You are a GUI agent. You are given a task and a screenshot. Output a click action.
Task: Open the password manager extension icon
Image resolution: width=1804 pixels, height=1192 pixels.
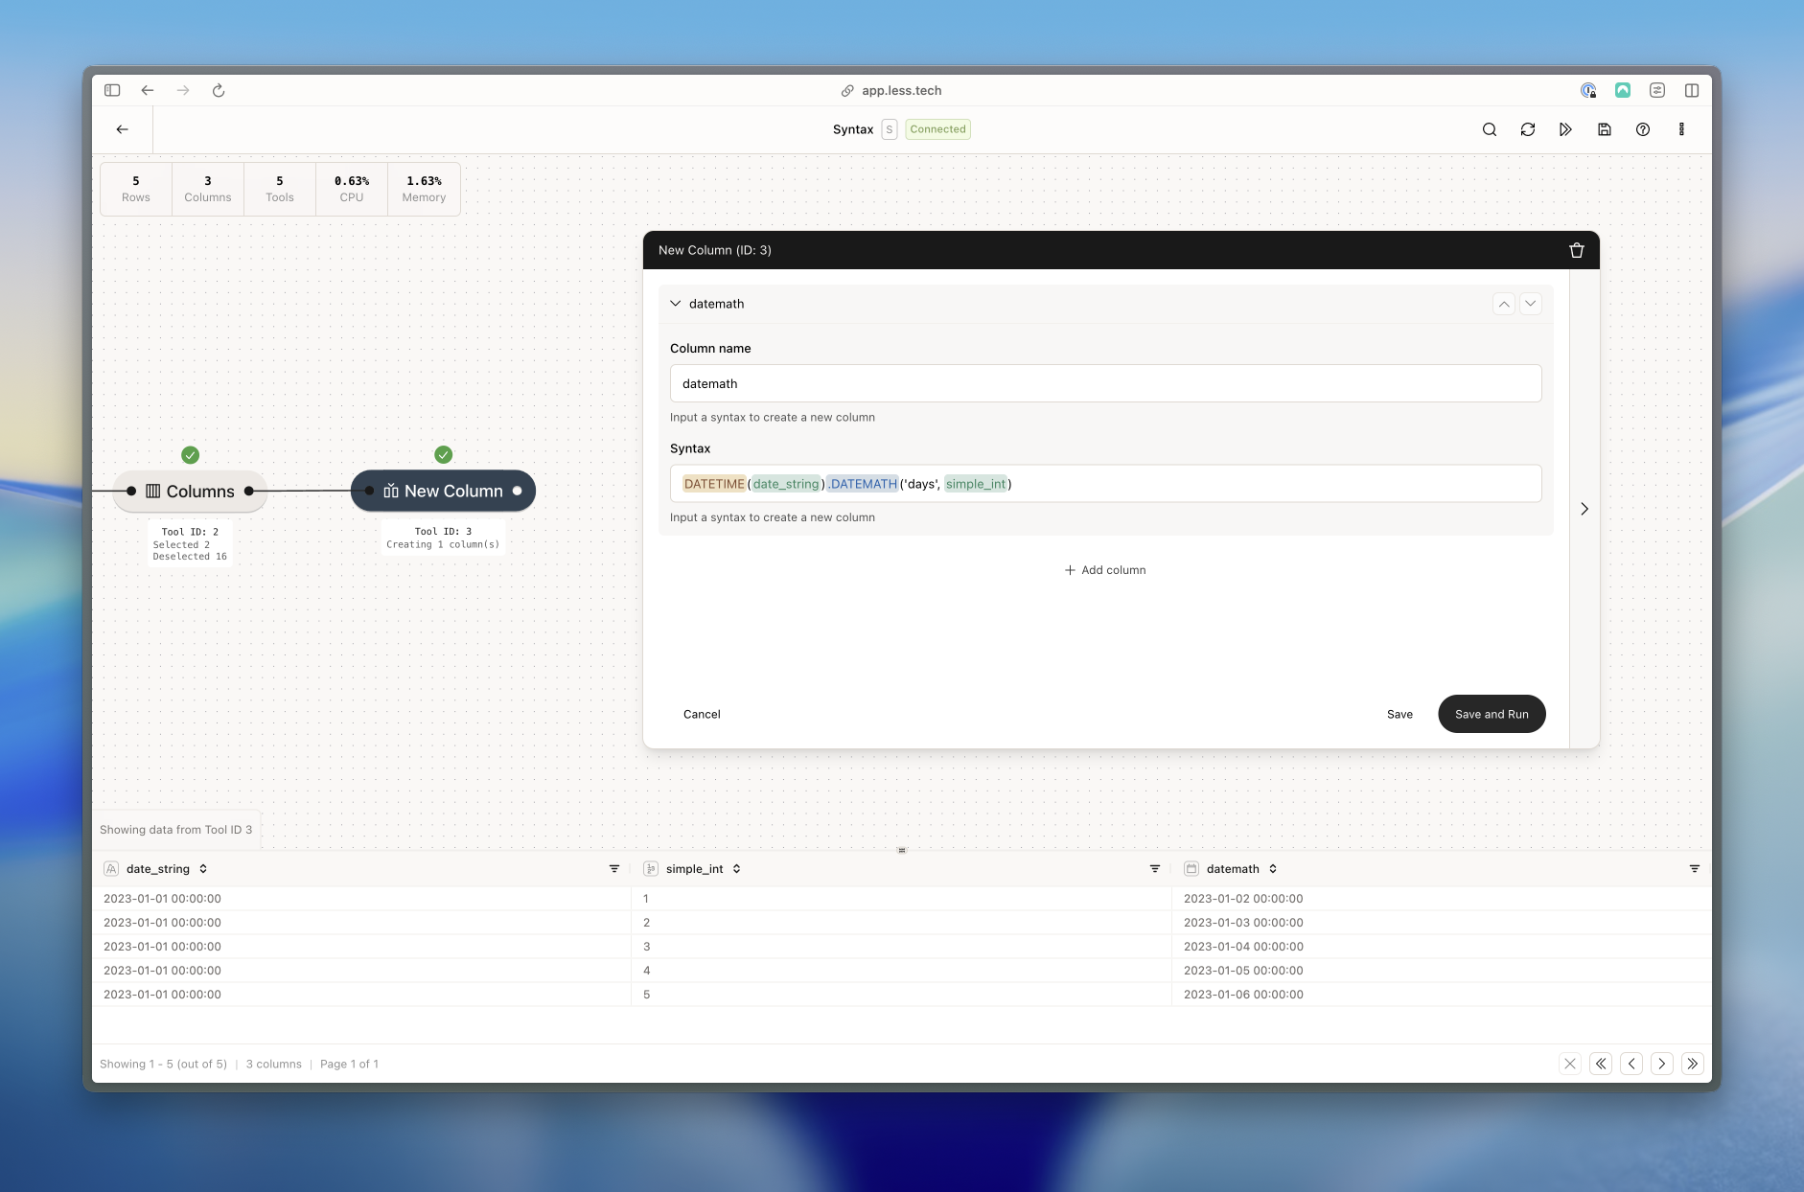[1588, 90]
